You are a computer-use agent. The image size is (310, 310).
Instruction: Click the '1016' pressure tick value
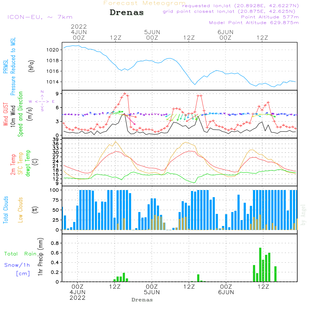(53, 71)
